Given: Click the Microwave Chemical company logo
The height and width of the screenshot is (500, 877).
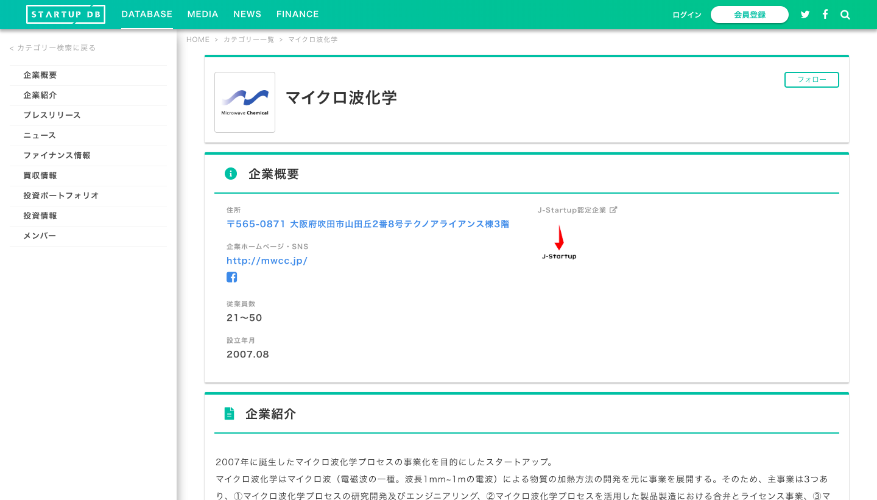Looking at the screenshot, I should (245, 102).
